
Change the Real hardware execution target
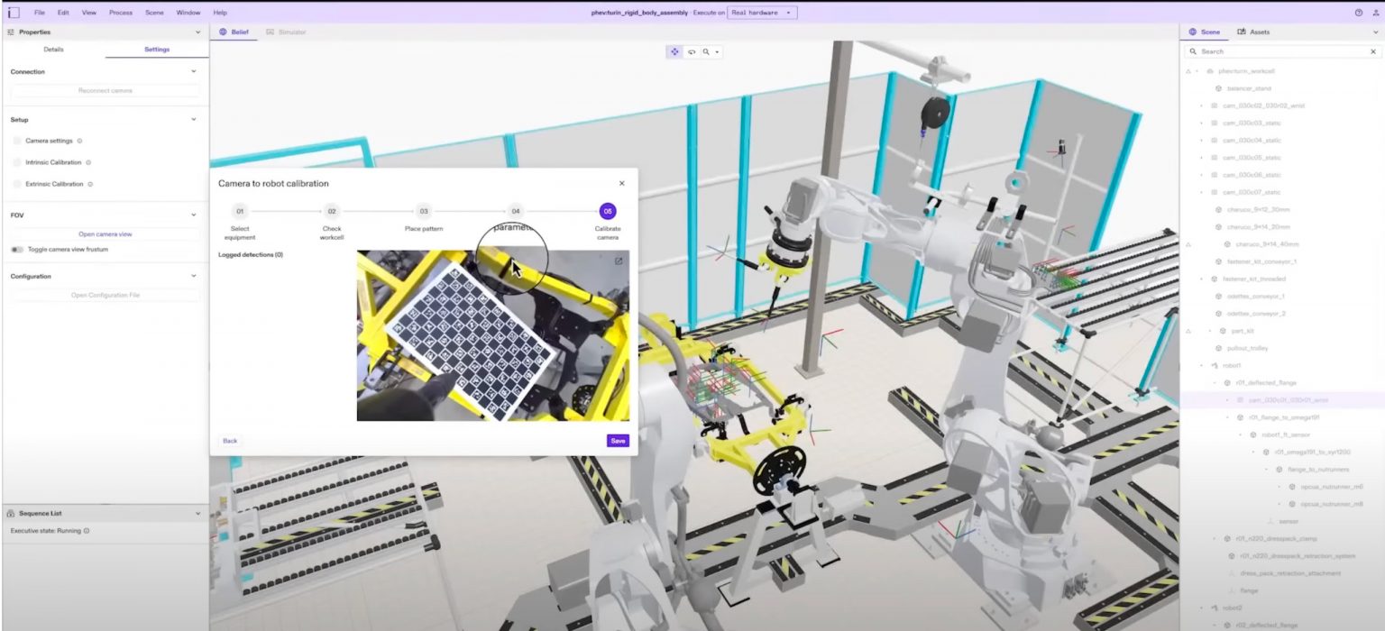pyautogui.click(x=760, y=13)
